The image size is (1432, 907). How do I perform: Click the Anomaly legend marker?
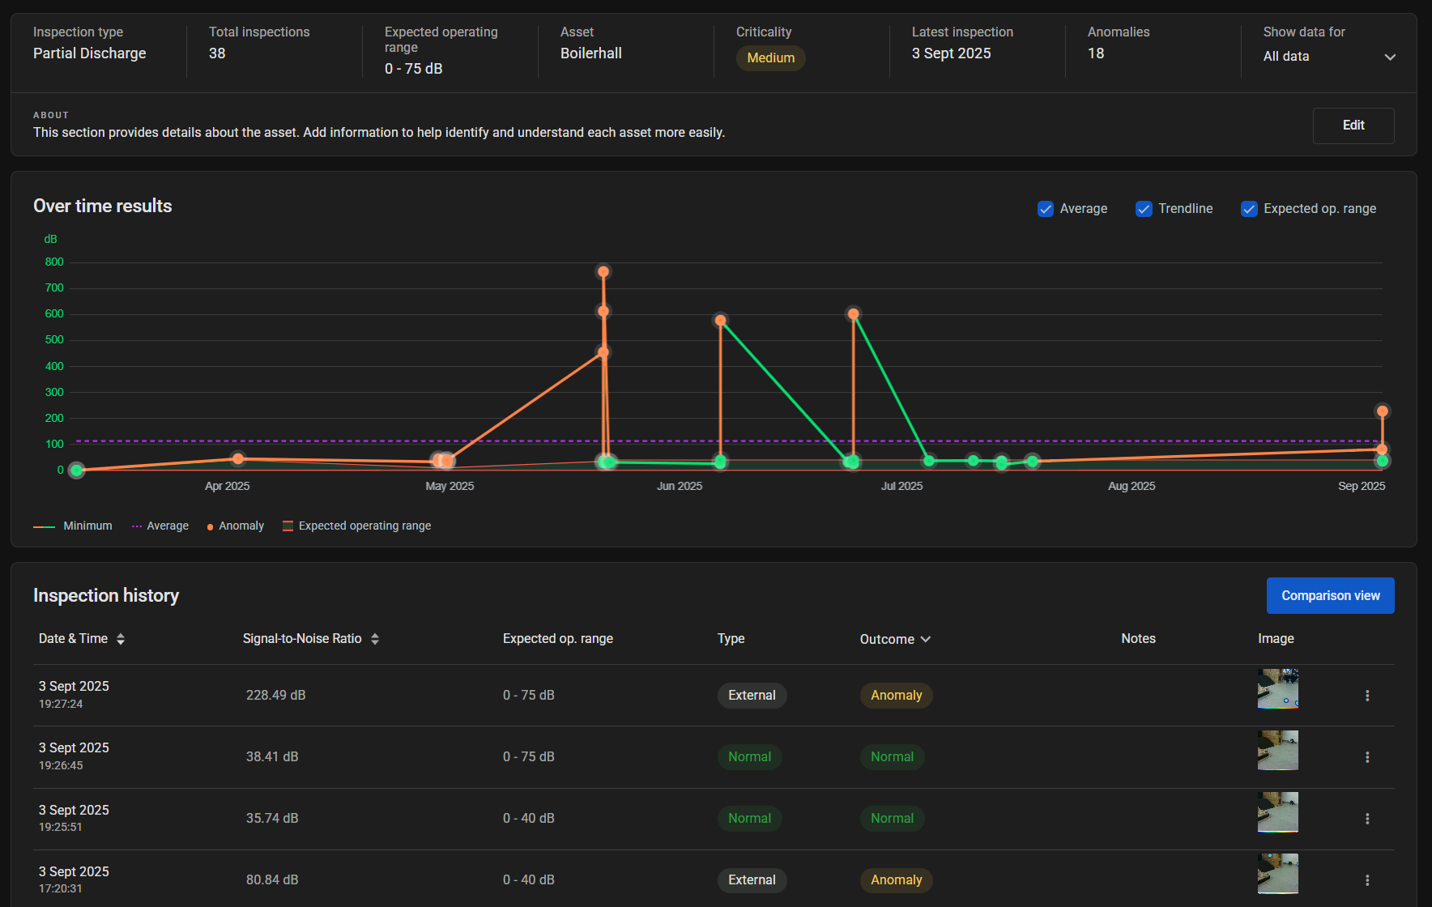click(211, 526)
